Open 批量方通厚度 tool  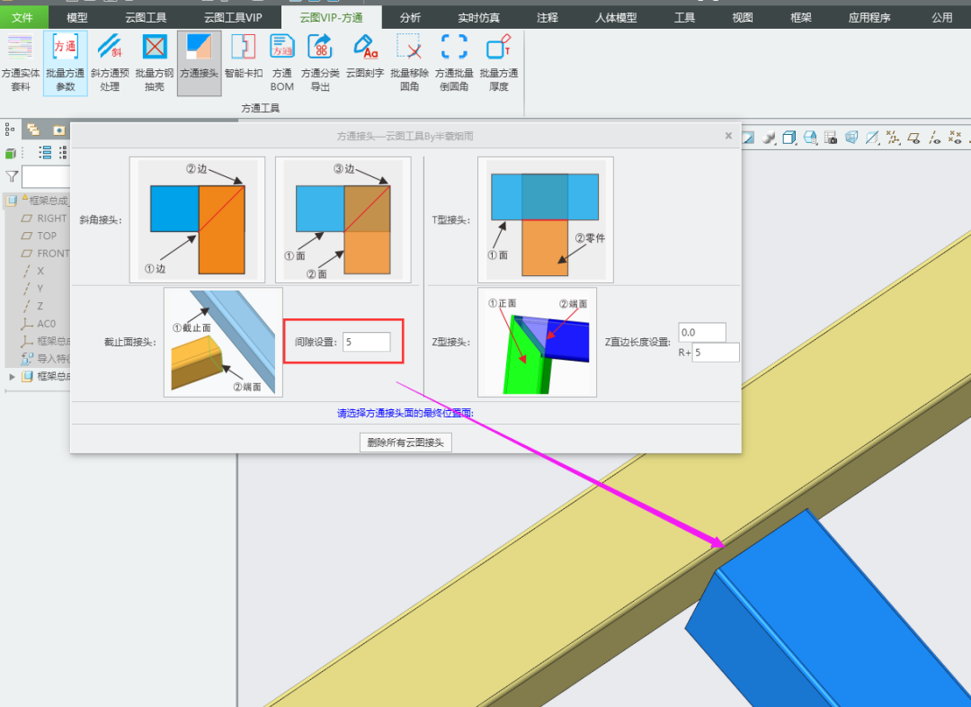[498, 63]
